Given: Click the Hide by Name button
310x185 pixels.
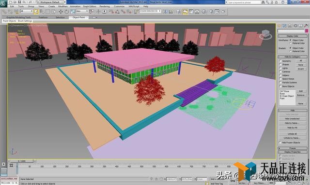Looking at the screenshot, I should tap(292, 123).
